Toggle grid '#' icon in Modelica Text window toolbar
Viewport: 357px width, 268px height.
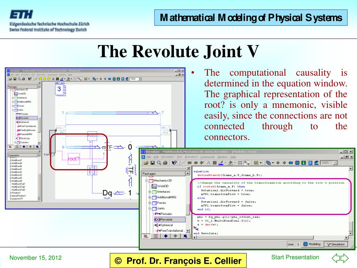click(x=240, y=163)
